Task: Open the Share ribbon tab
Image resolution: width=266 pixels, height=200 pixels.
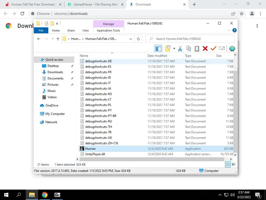Action: (x=71, y=30)
